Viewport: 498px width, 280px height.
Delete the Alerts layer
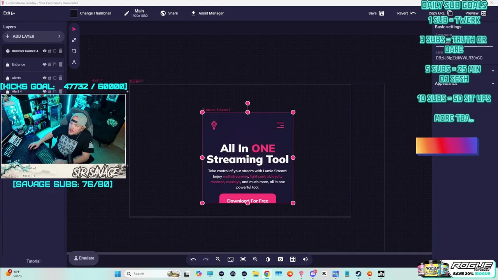61,78
